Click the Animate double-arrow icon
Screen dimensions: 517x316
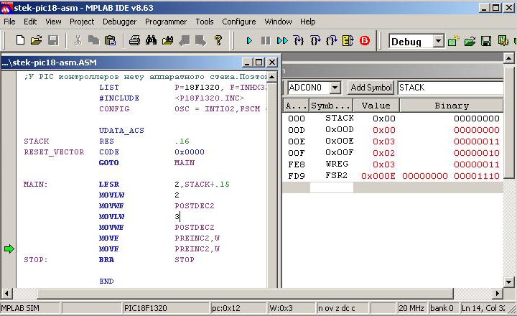point(282,41)
